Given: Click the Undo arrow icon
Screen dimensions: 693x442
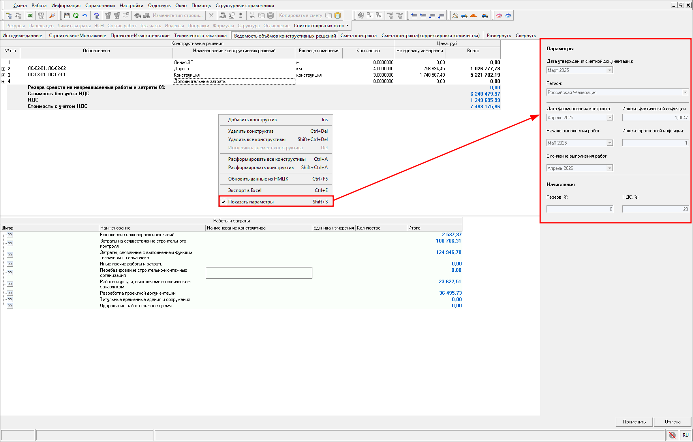Looking at the screenshot, I should (85, 15).
